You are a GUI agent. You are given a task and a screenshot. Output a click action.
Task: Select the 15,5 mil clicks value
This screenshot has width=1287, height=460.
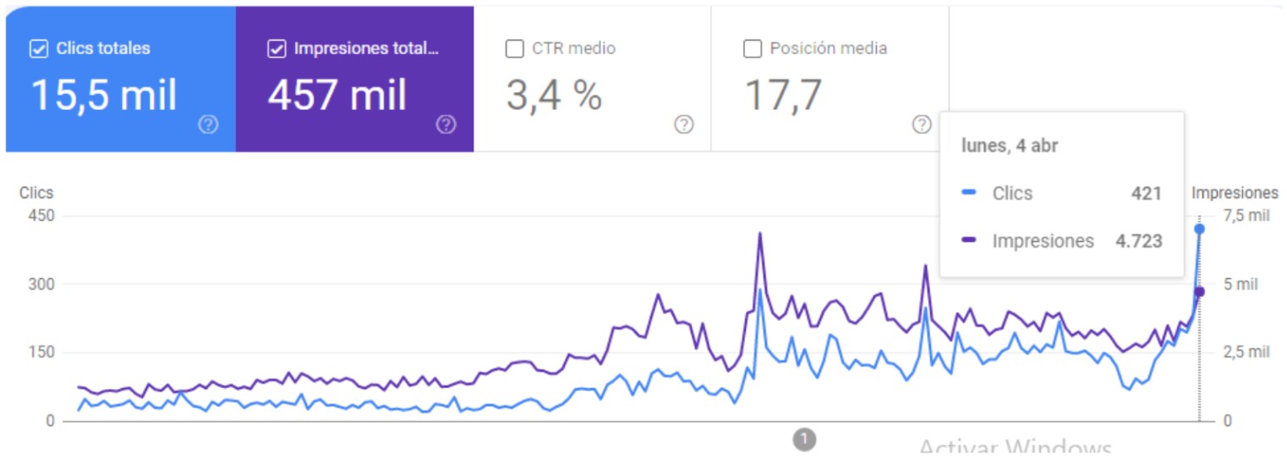(x=104, y=95)
